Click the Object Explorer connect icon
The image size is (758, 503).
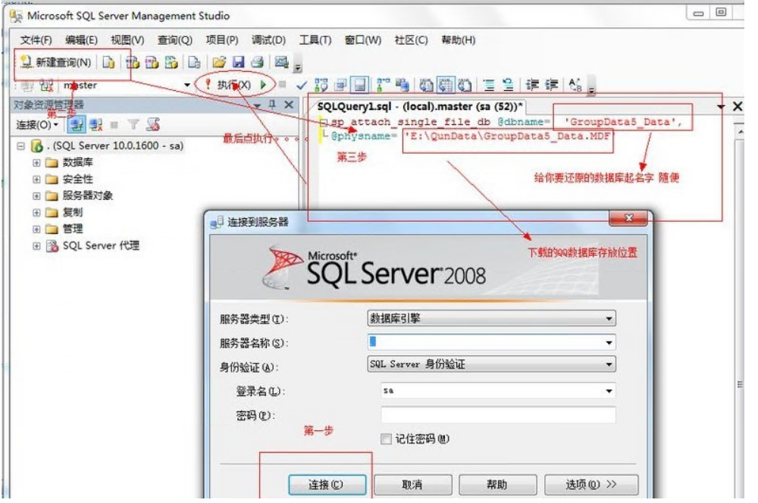[x=75, y=125]
